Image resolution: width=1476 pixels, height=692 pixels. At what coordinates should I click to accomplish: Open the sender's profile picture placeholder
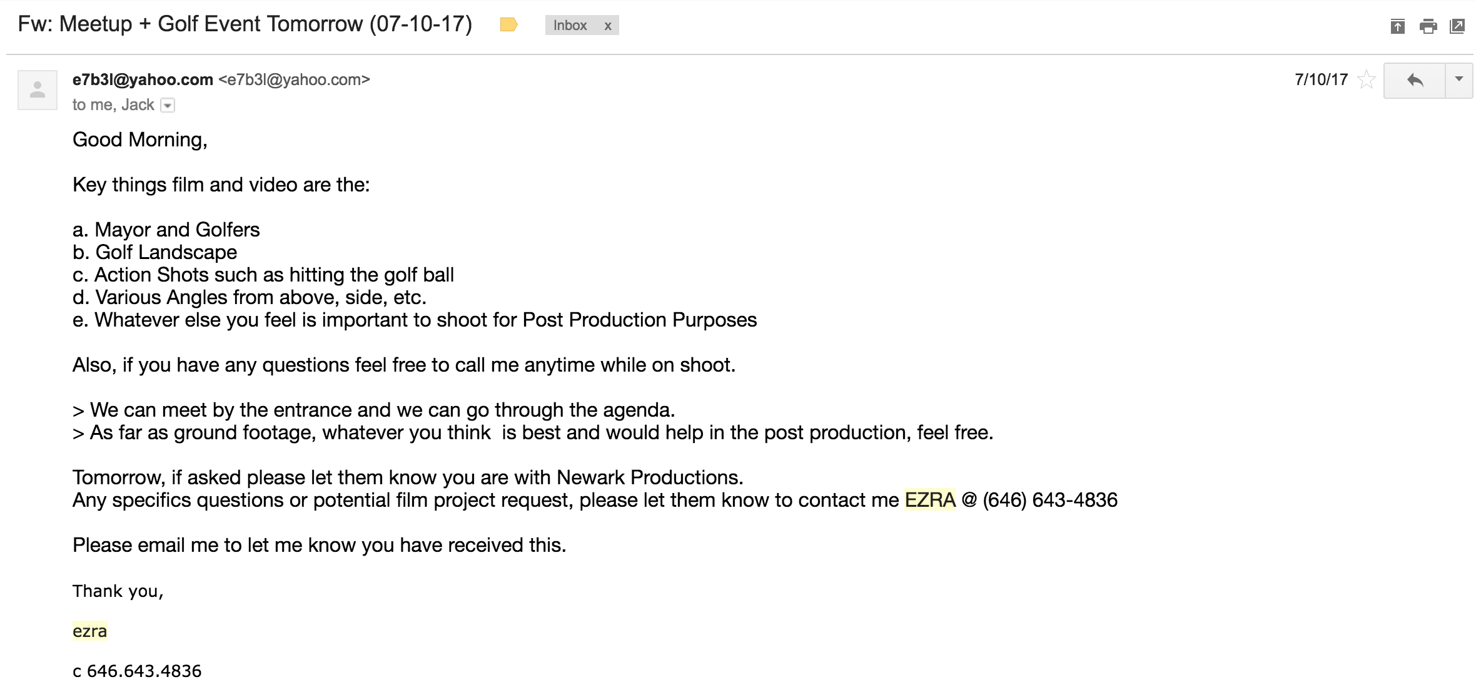click(x=38, y=90)
